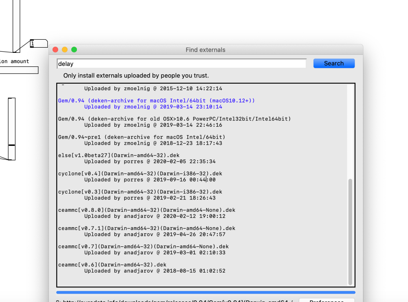The height and width of the screenshot is (302, 408).
Task: Pick the cyclone[v0.4] Darwin package
Action: point(140,174)
